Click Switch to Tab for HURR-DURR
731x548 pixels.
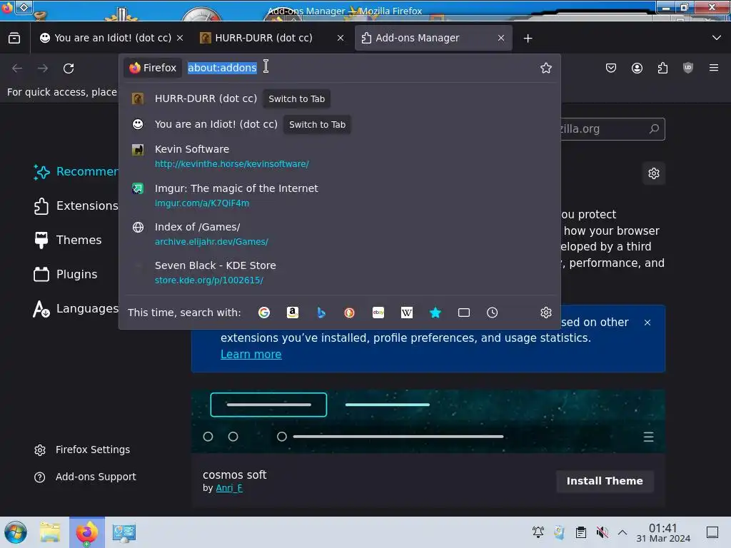tap(296, 98)
